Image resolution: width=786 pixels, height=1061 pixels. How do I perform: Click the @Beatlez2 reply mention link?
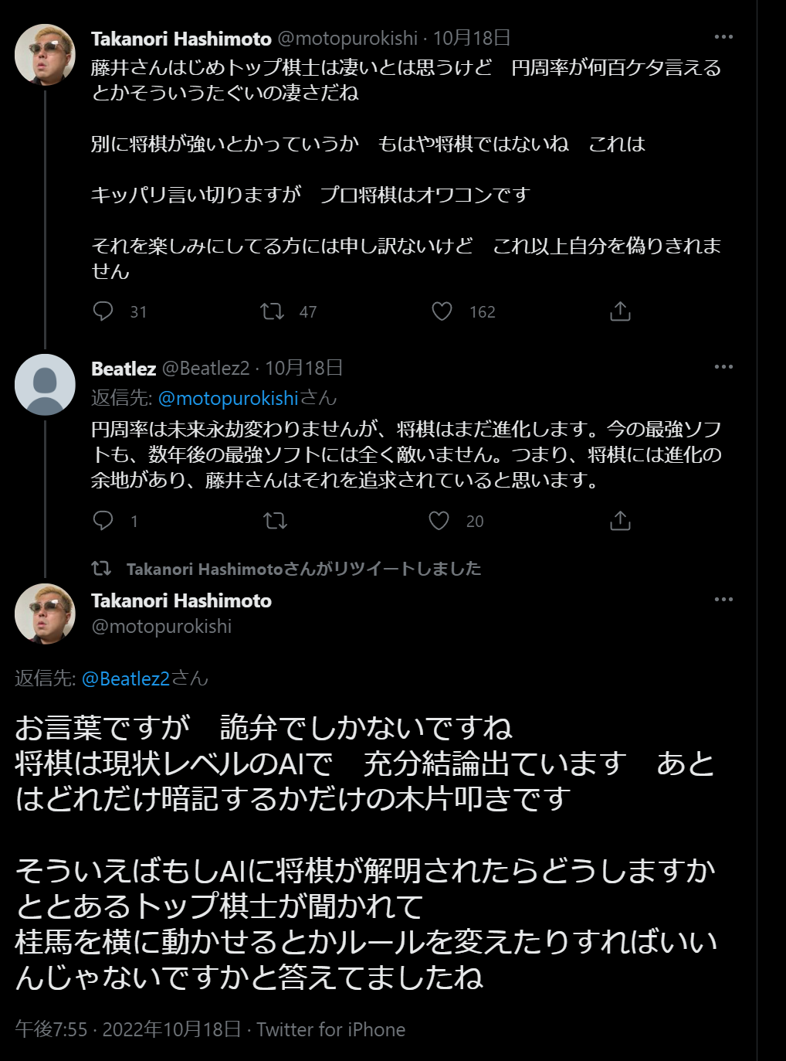[x=125, y=678]
